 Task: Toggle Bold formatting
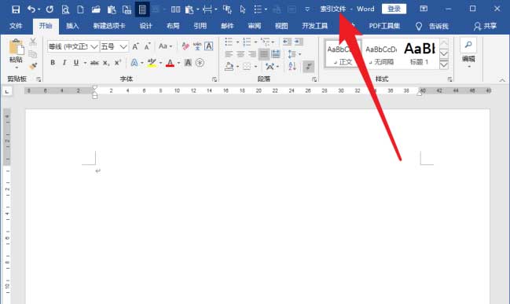53,63
